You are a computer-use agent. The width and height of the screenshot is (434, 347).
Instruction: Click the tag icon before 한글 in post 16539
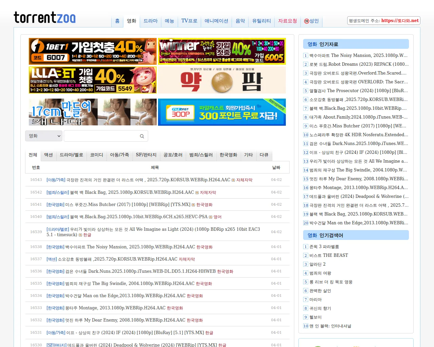(80, 235)
